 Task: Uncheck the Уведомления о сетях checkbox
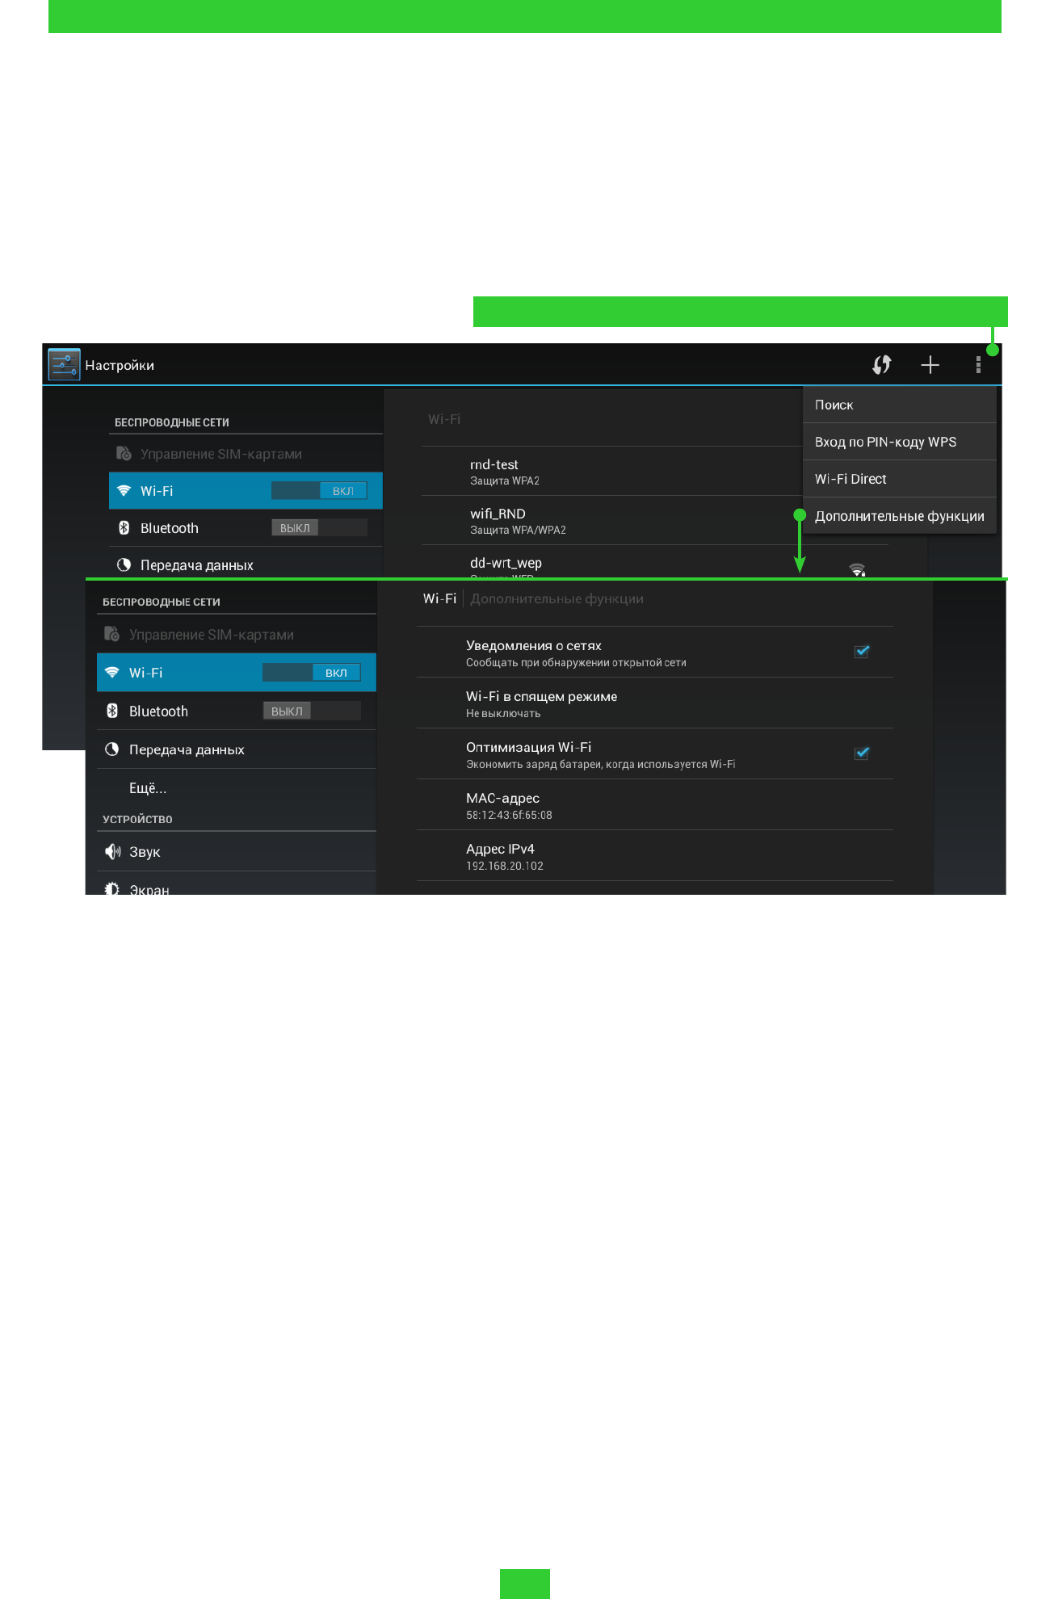click(862, 652)
